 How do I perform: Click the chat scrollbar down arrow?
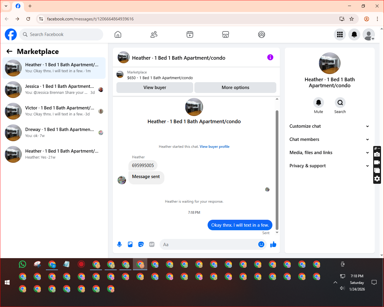pyautogui.click(x=277, y=233)
